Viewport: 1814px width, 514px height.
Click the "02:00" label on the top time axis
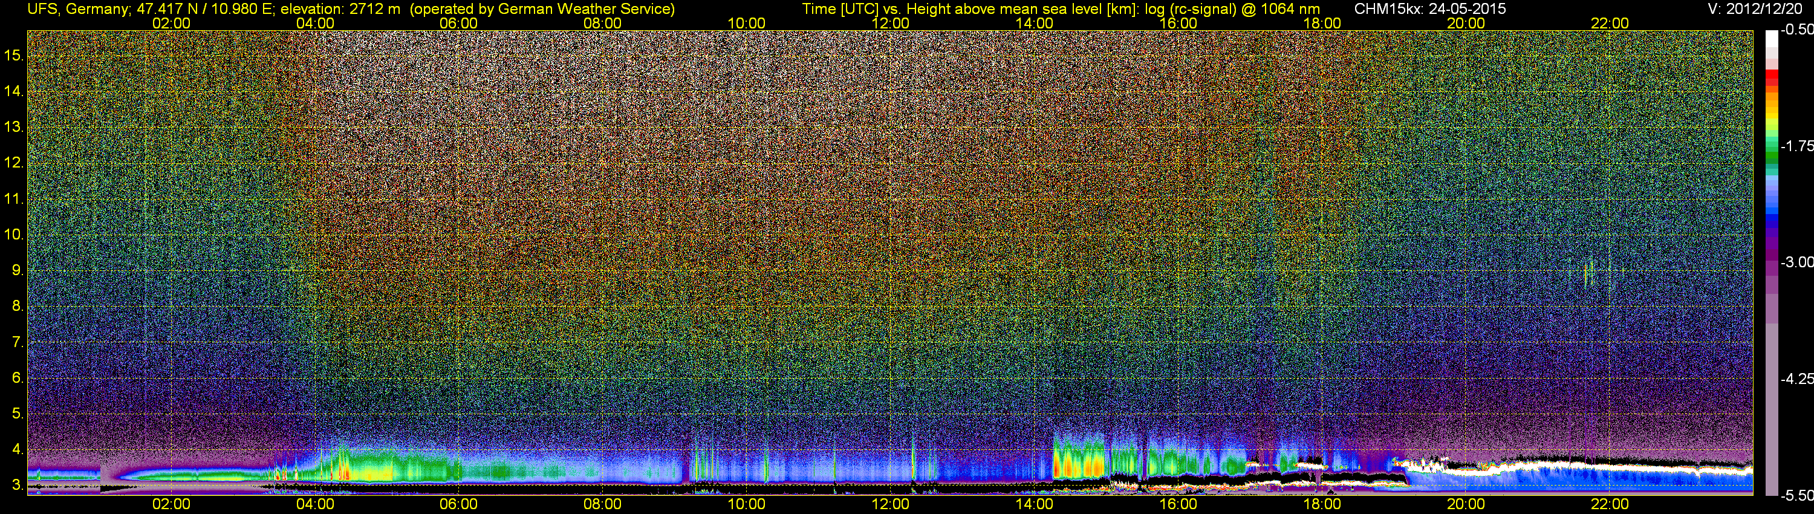pos(171,23)
